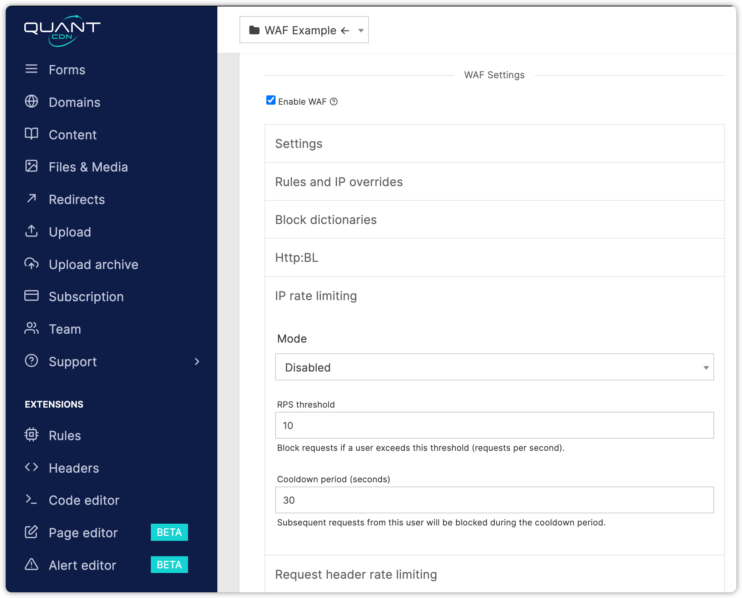Click the Files & Media icon in sidebar
Viewport: 742px width, 598px height.
coord(31,166)
